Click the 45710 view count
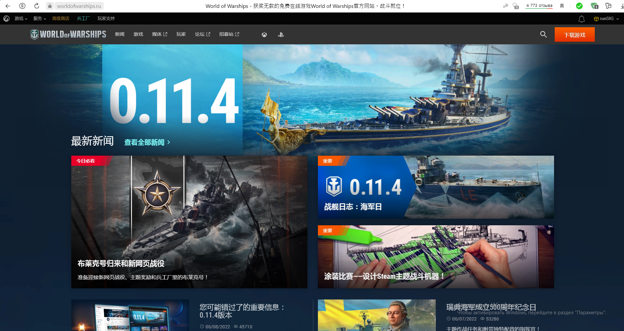The height and width of the screenshot is (331, 624). [x=246, y=327]
